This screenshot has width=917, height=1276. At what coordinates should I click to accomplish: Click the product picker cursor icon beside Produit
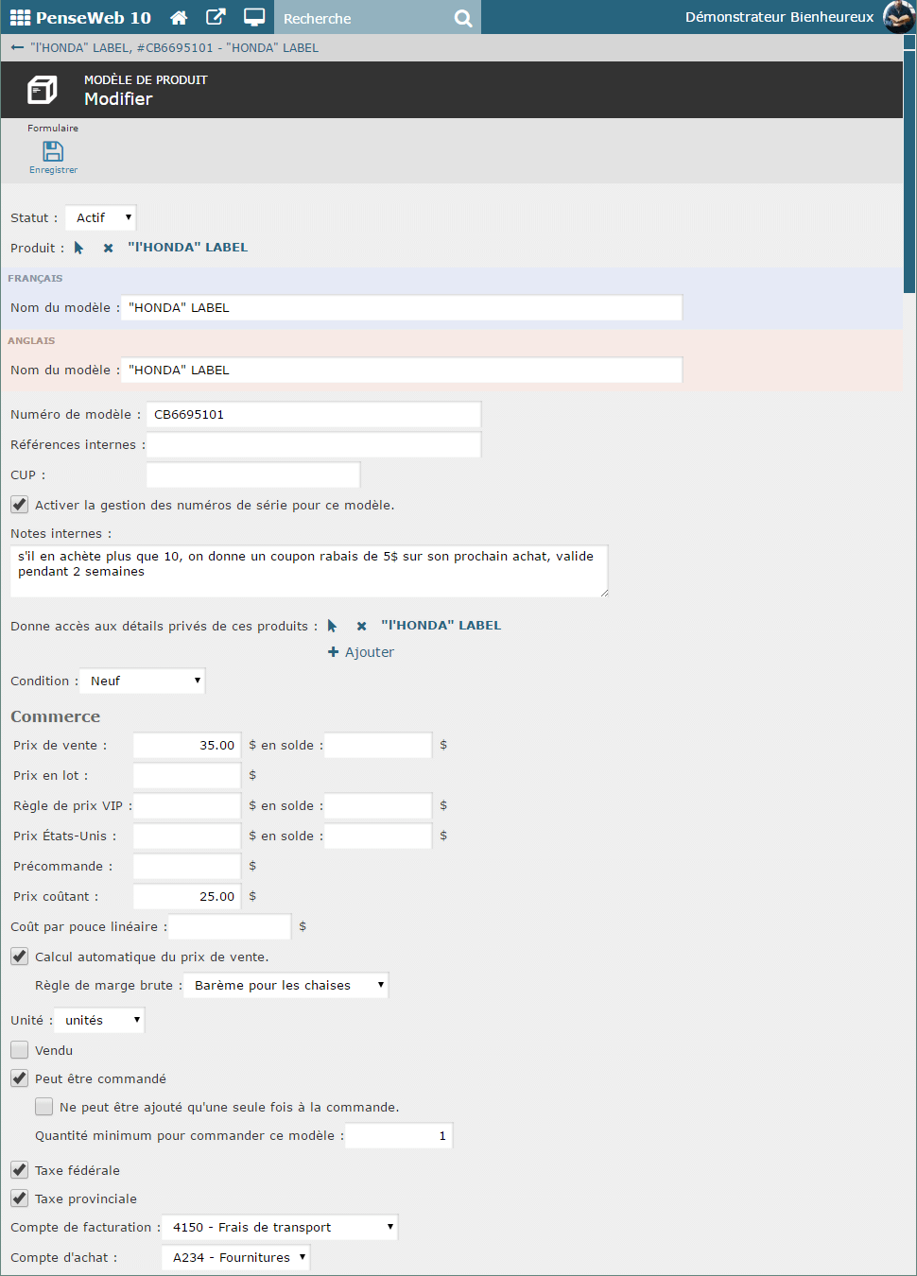click(79, 248)
